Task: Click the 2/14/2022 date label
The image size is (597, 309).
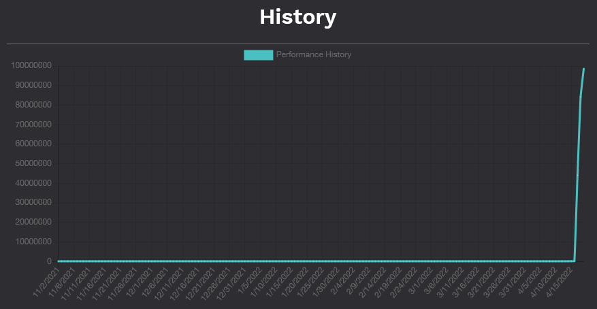Action: coord(376,282)
